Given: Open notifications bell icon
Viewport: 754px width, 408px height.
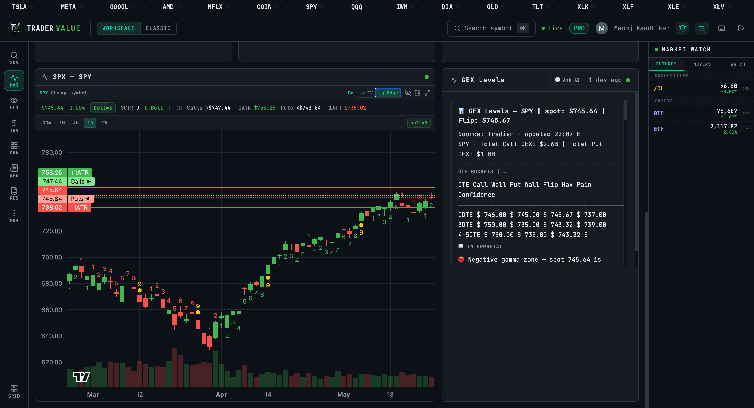Looking at the screenshot, I should tap(682, 28).
